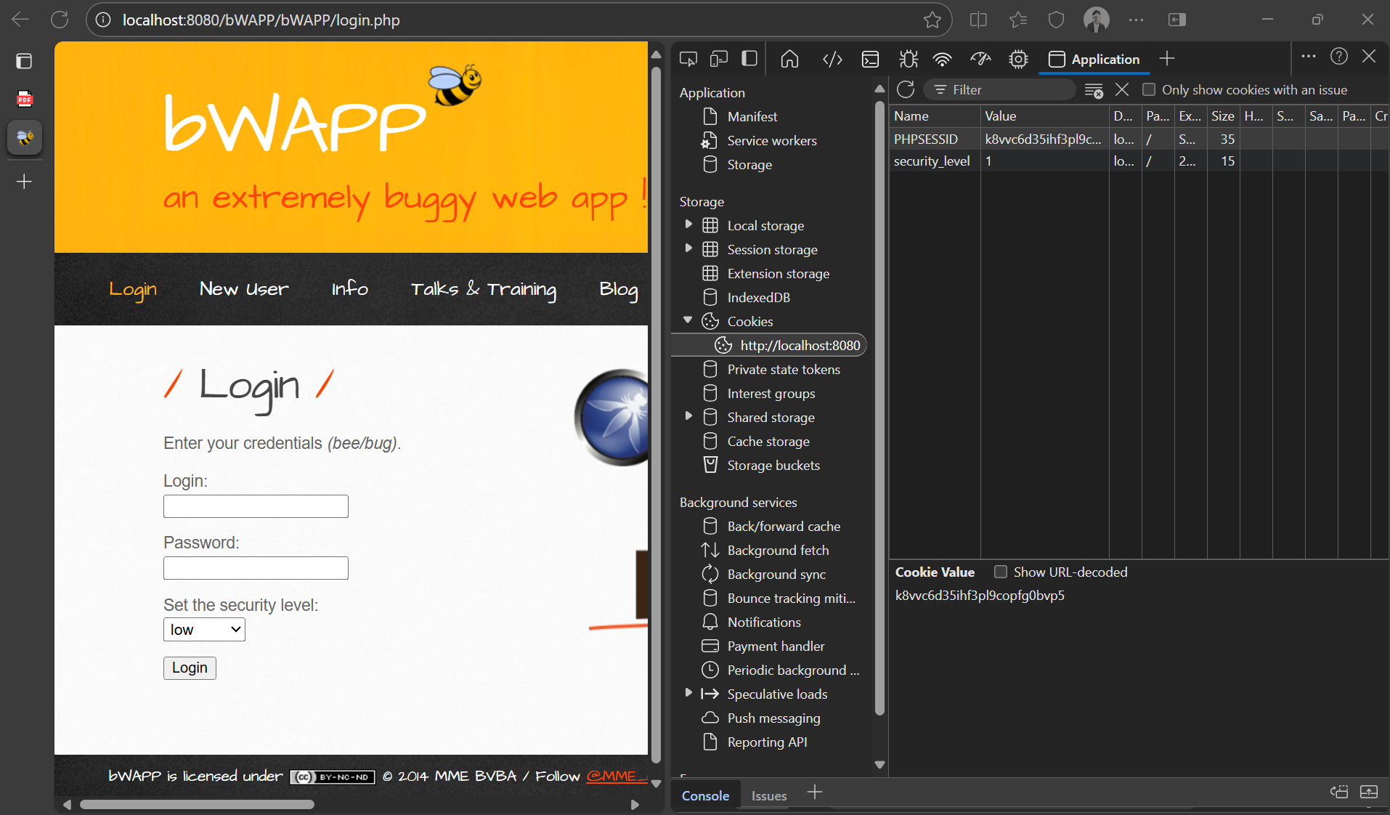This screenshot has height=815, width=1390.
Task: Switch to the Issues drawer tab
Action: point(768,796)
